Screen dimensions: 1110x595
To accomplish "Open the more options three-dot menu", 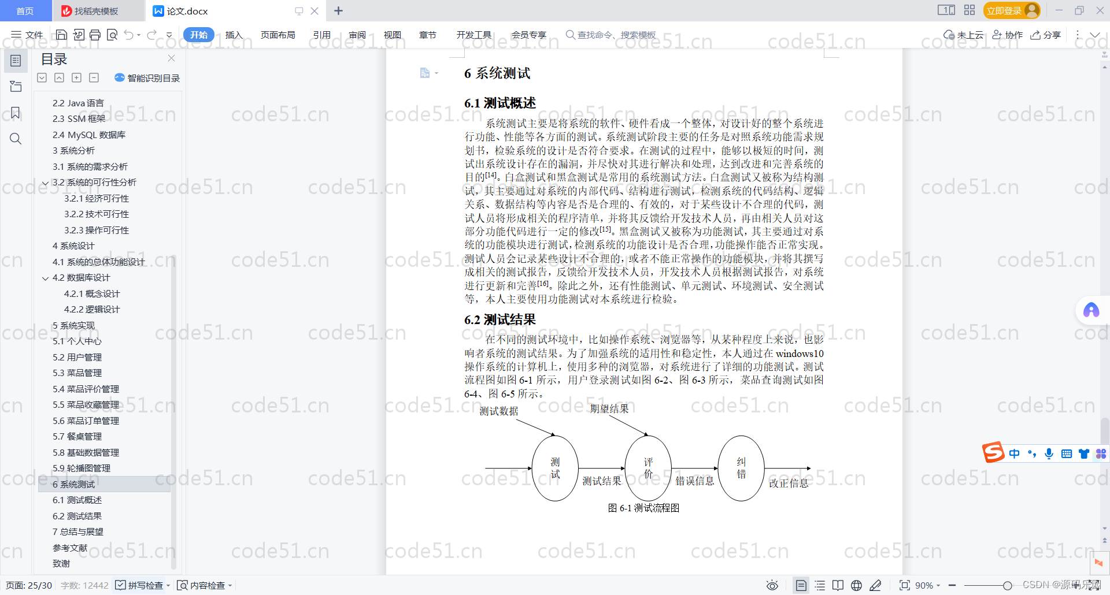I will click(x=1078, y=35).
